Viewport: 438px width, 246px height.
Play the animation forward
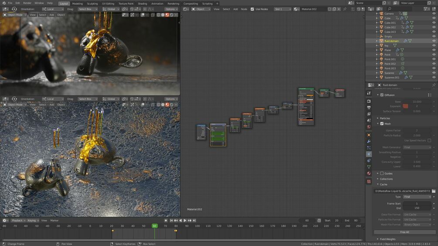[185, 220]
